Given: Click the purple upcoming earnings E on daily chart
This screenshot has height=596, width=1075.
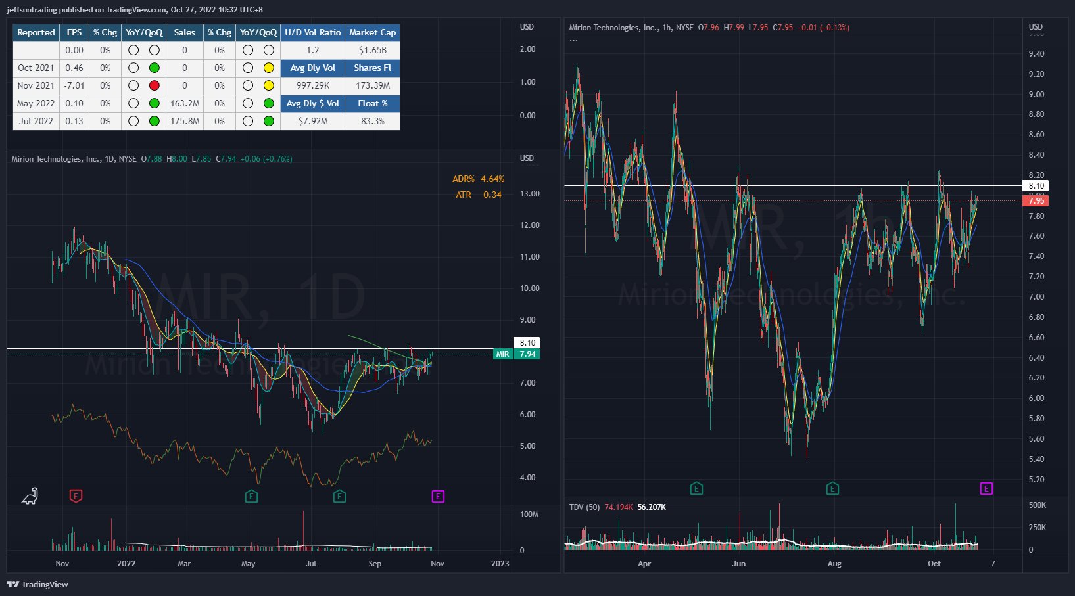Looking at the screenshot, I should (x=438, y=496).
